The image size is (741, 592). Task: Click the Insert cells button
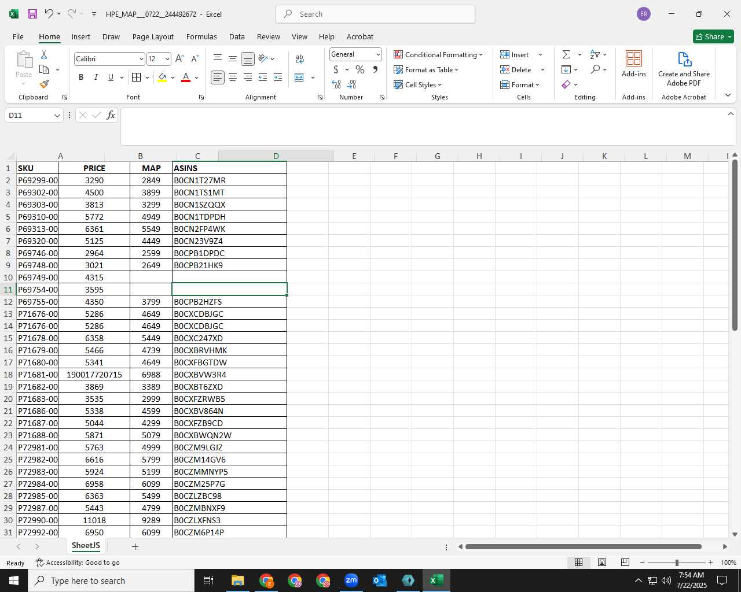tap(515, 54)
